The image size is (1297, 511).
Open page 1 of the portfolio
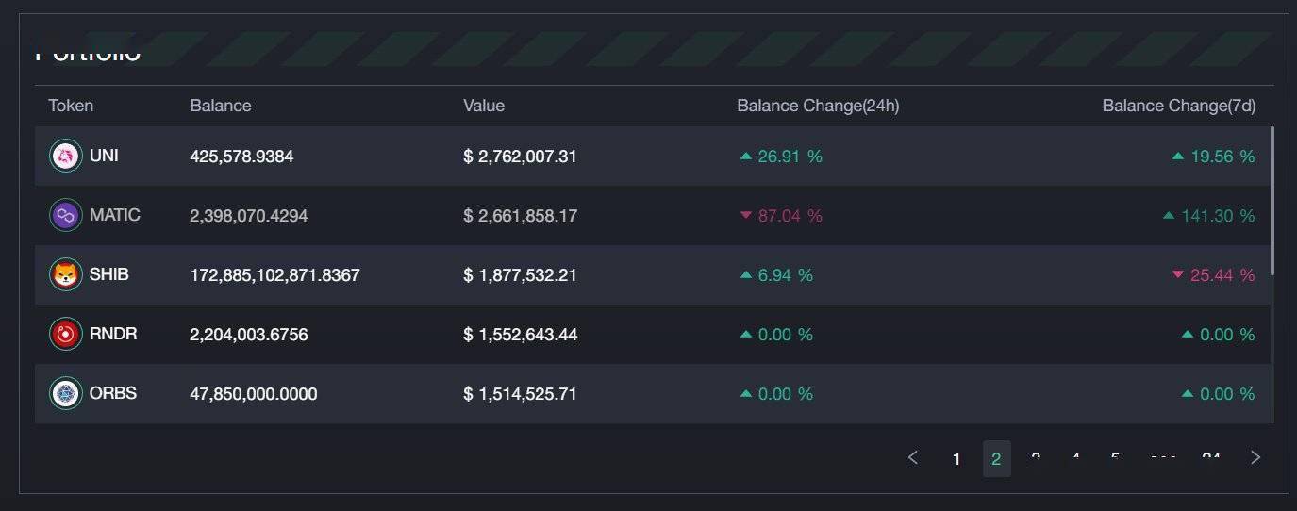pyautogui.click(x=956, y=459)
